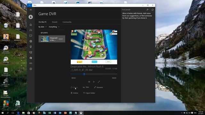Open PowerPoint from the taskbar
Image resolution: width=205 pixels, height=115 pixels.
65,113
